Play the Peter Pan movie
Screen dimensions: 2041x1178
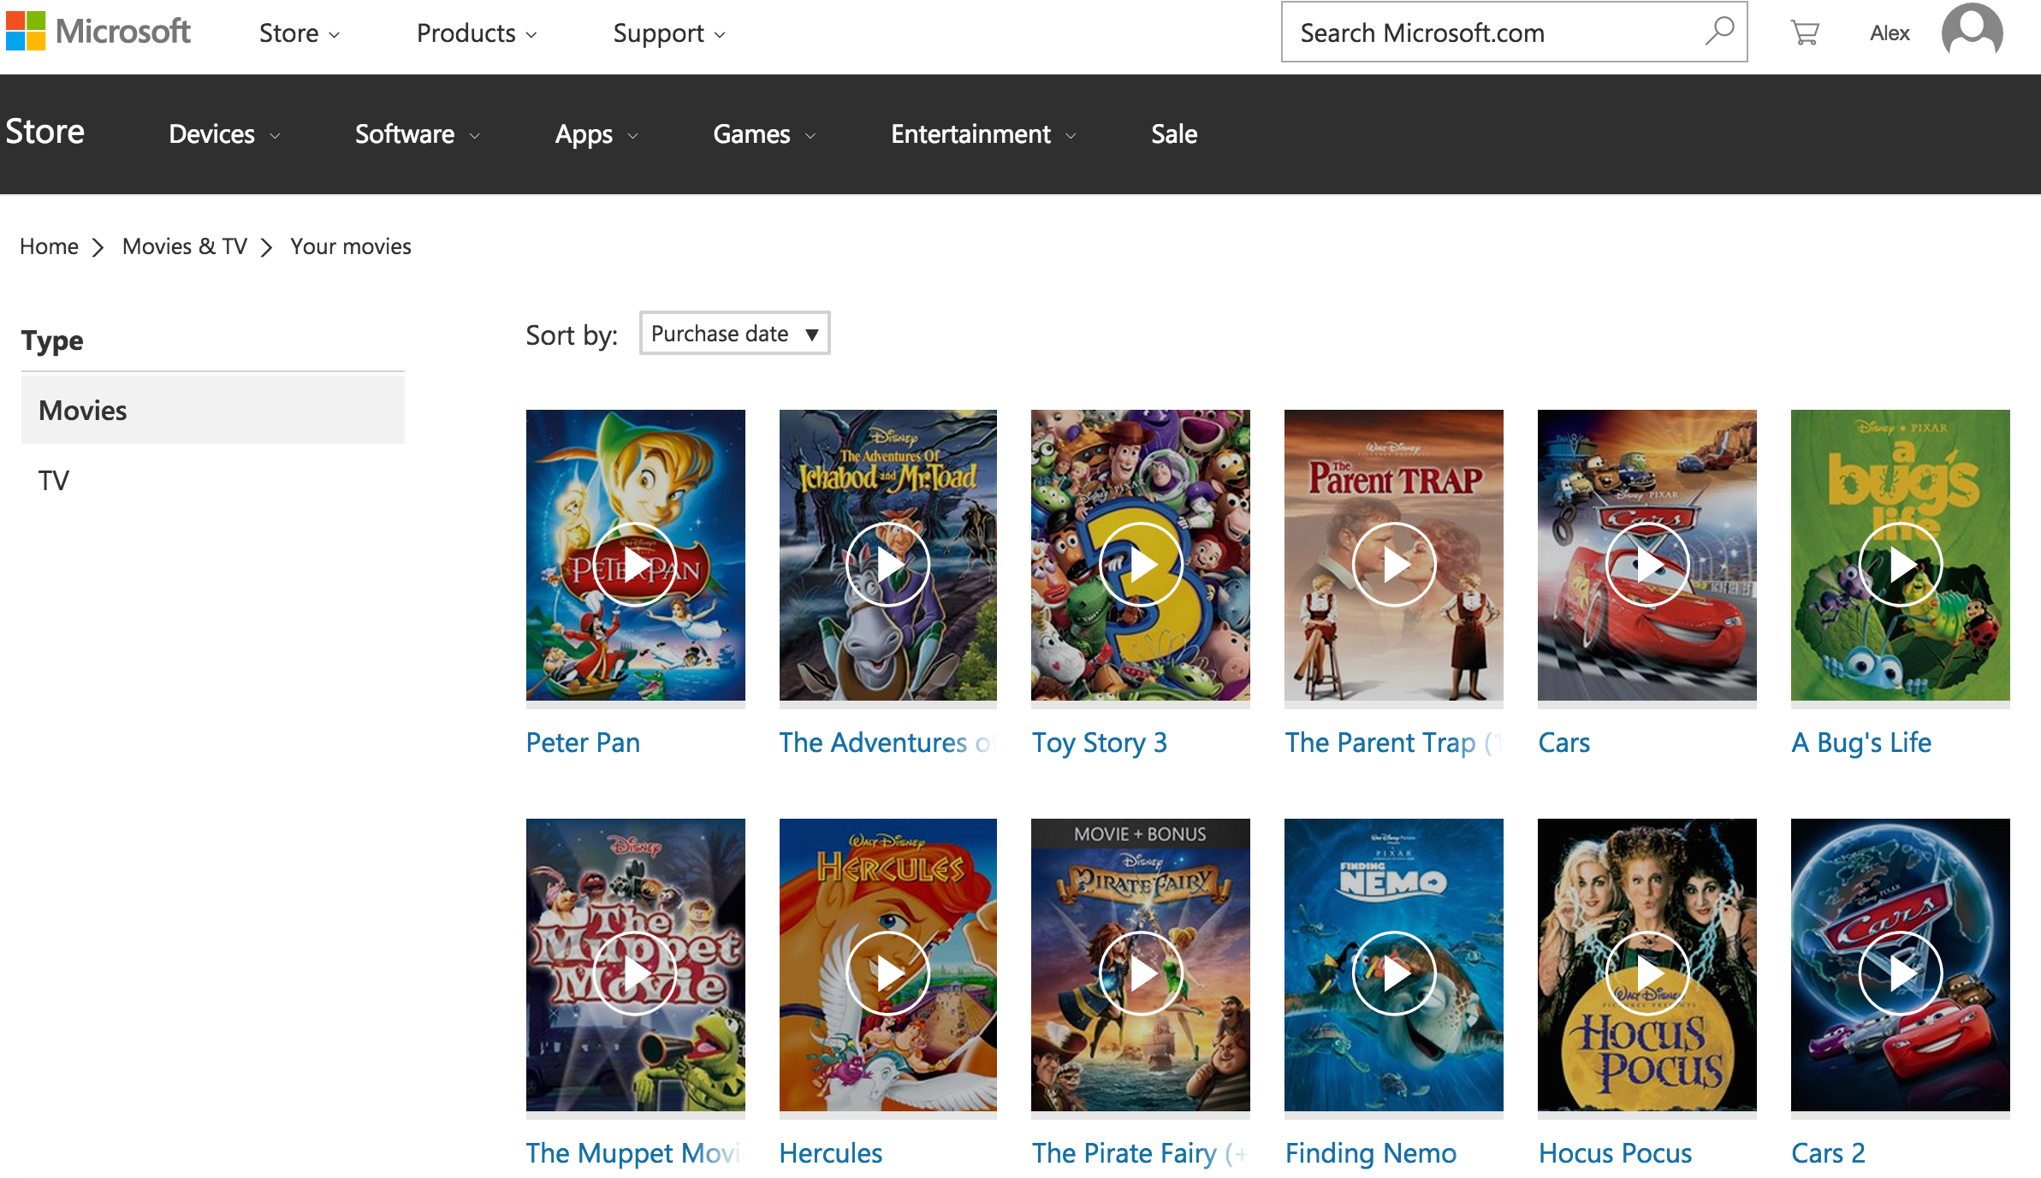(635, 563)
